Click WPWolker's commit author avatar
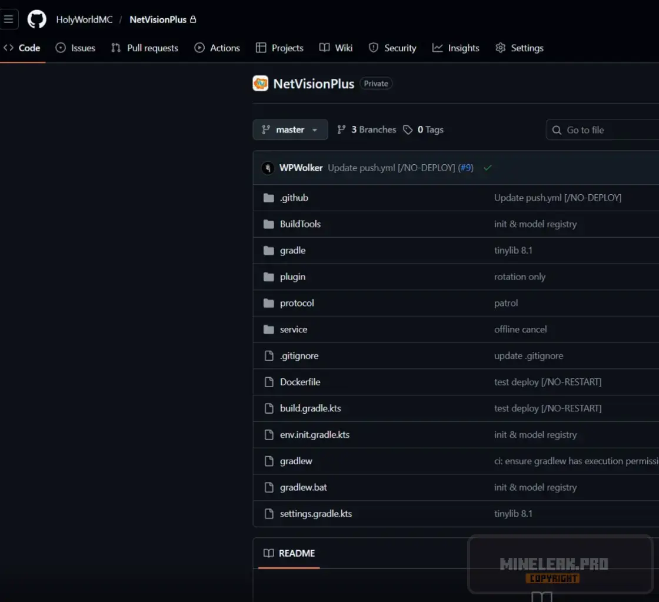 click(x=268, y=168)
